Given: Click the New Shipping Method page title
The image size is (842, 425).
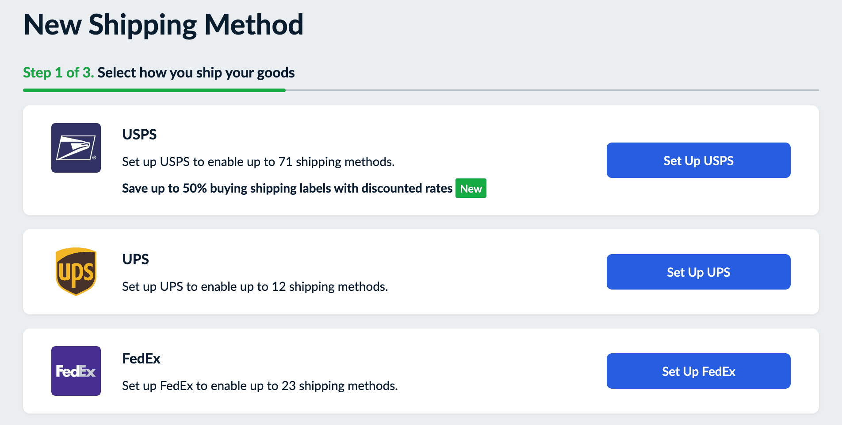Looking at the screenshot, I should click(163, 25).
